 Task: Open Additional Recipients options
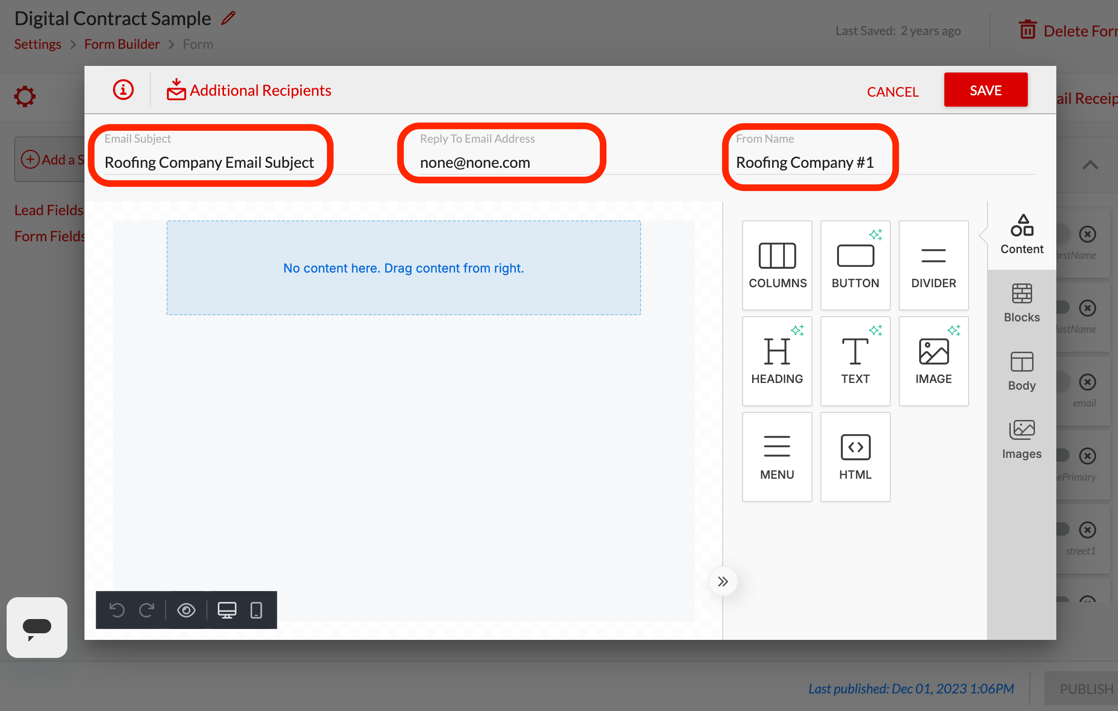(249, 90)
